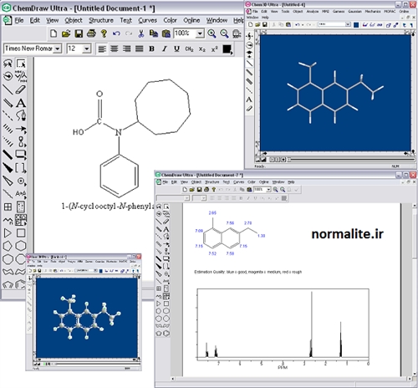The image size is (418, 388).
Task: Click Copy icon in main ChemDraw toolbar
Action: click(154, 33)
